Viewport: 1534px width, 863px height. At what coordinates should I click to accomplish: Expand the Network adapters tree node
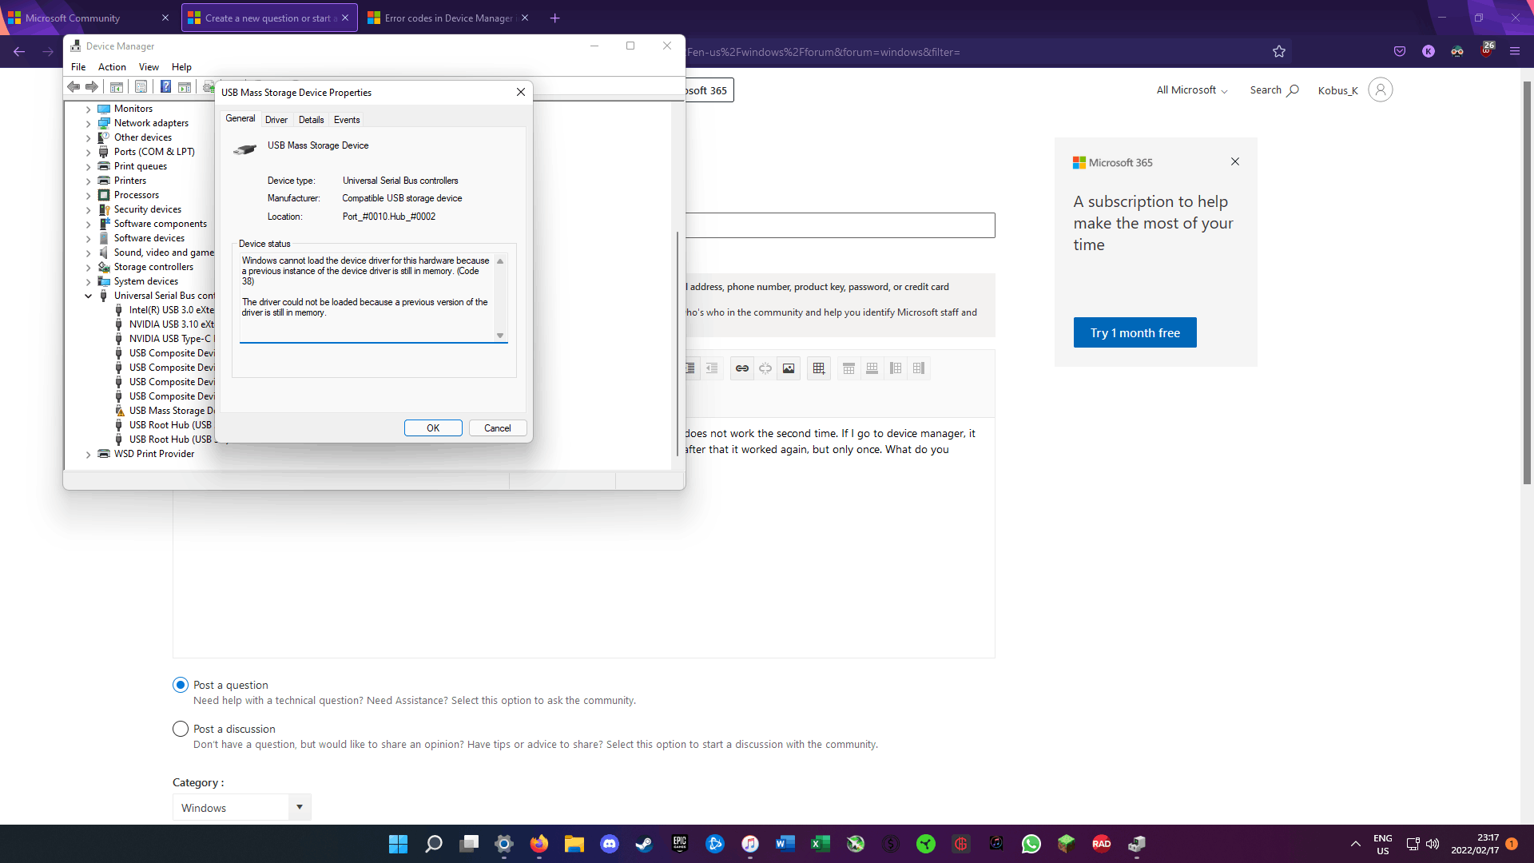click(x=88, y=123)
